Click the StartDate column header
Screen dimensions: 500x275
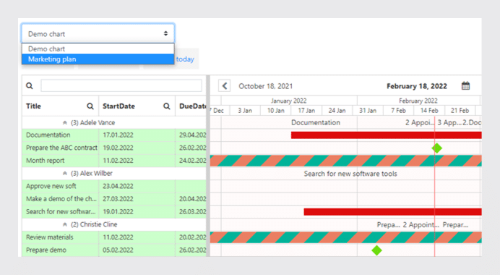[x=118, y=106]
